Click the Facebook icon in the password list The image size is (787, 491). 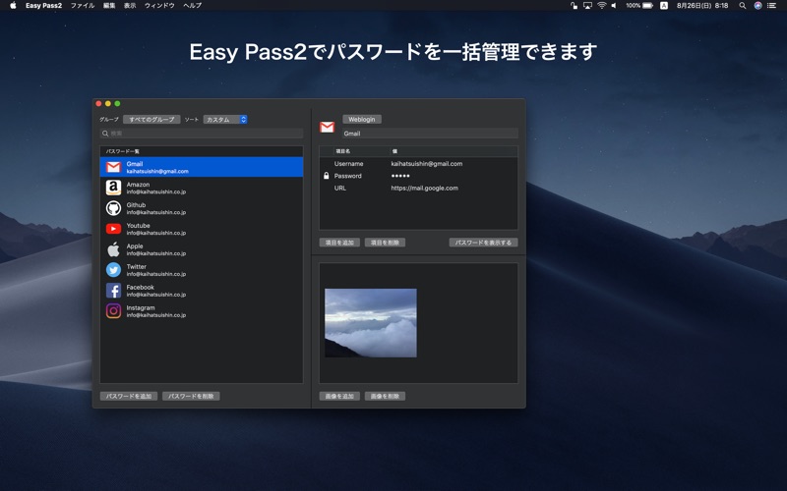coord(113,290)
